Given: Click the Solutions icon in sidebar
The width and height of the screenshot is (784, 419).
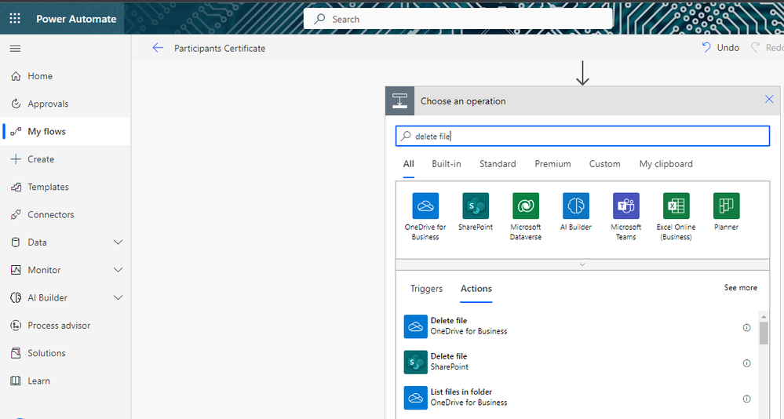Looking at the screenshot, I should coord(16,353).
